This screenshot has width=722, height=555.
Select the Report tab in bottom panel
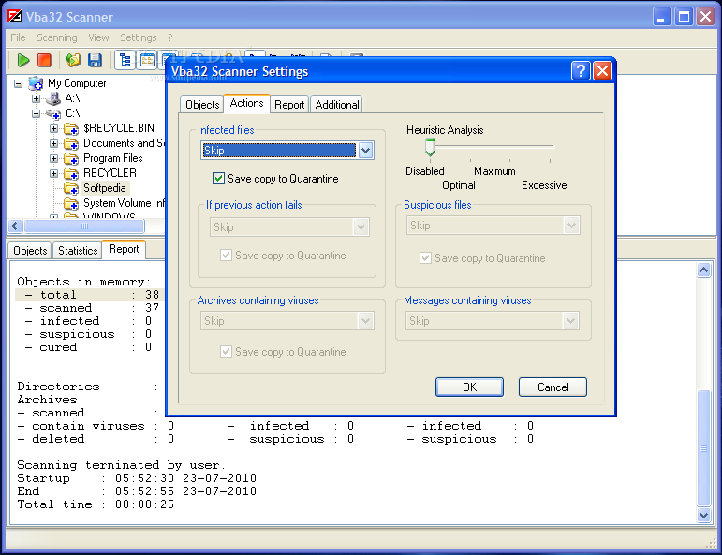pos(124,250)
